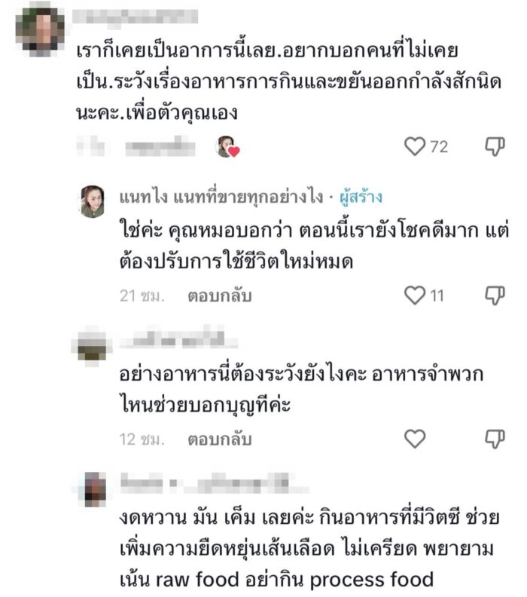Tap the creator-liked badge under the top comment
Screen dimensions: 527x597
[x=227, y=146]
